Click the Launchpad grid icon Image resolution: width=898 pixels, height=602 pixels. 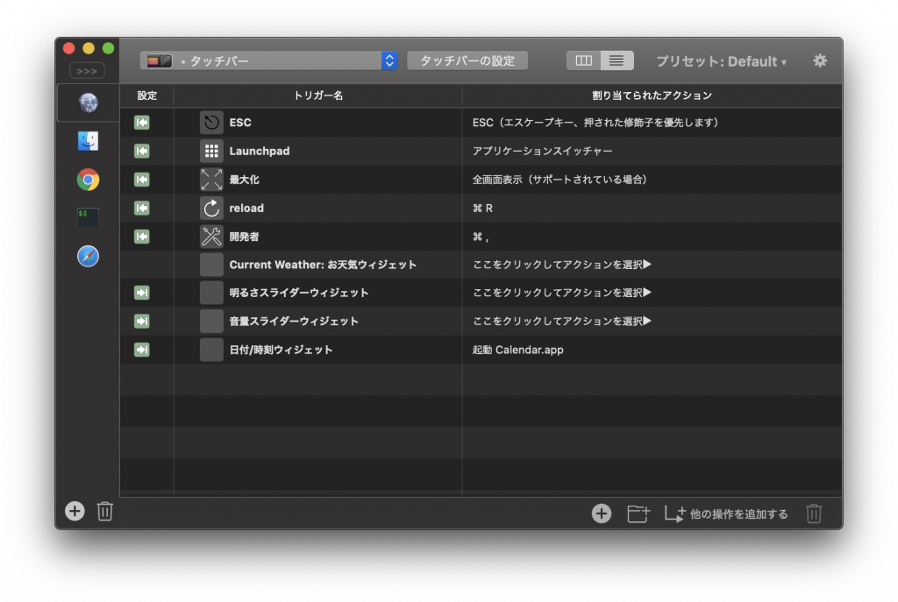coord(211,151)
